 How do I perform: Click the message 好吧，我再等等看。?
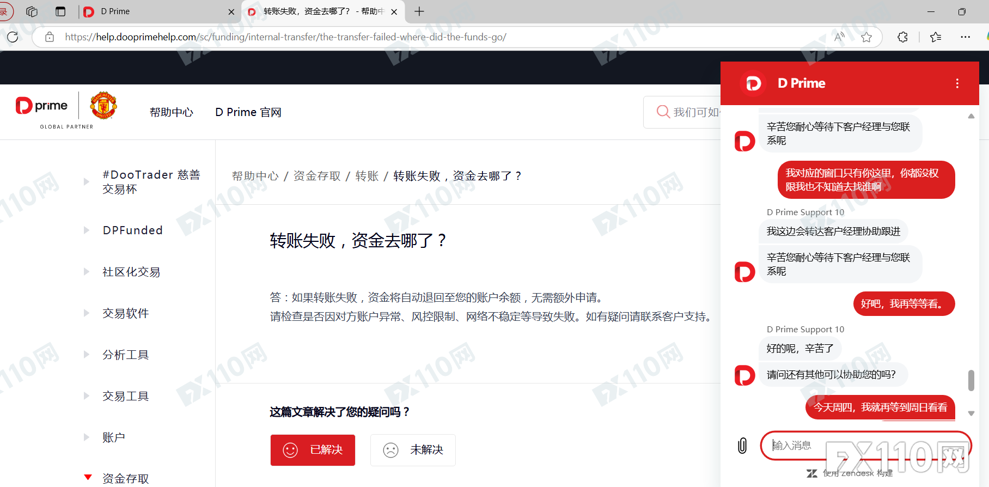(x=904, y=304)
